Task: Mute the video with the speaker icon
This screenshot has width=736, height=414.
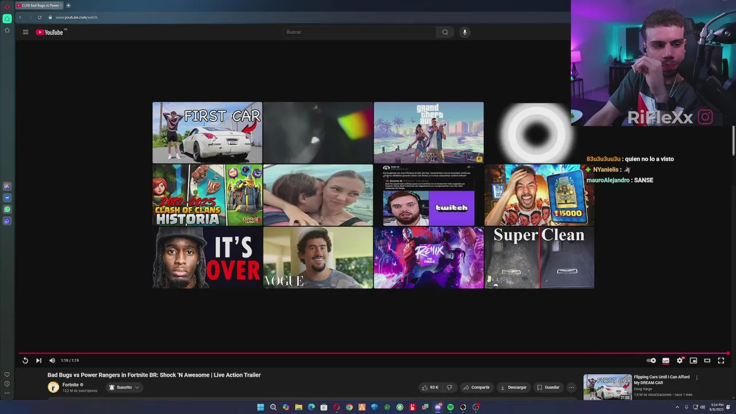Action: 52,361
